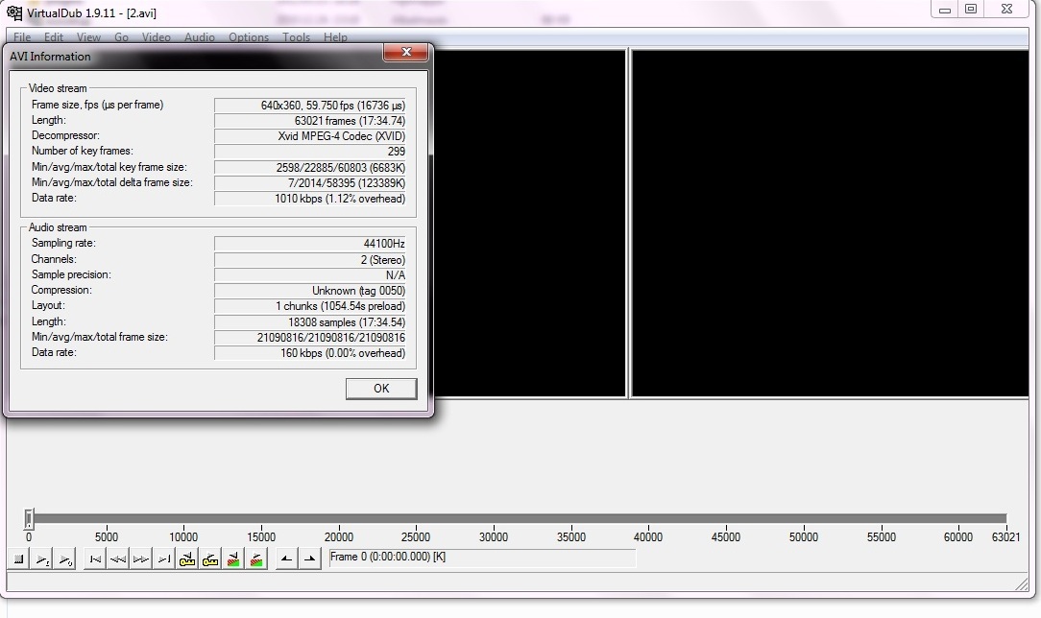1041x618 pixels.
Task: Open the Tools menu
Action: pos(296,37)
